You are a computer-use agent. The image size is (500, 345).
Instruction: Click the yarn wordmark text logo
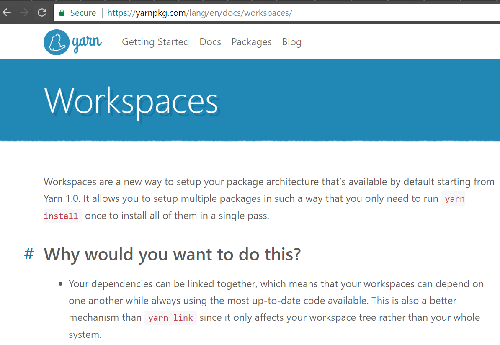pos(87,43)
